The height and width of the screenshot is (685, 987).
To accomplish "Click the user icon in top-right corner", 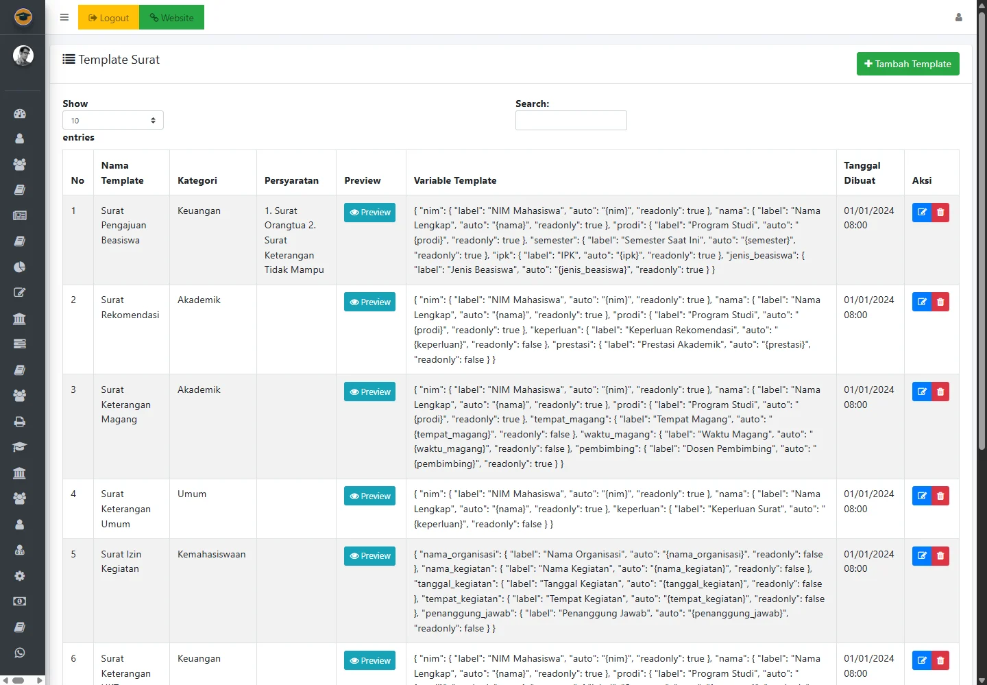I will point(959,18).
